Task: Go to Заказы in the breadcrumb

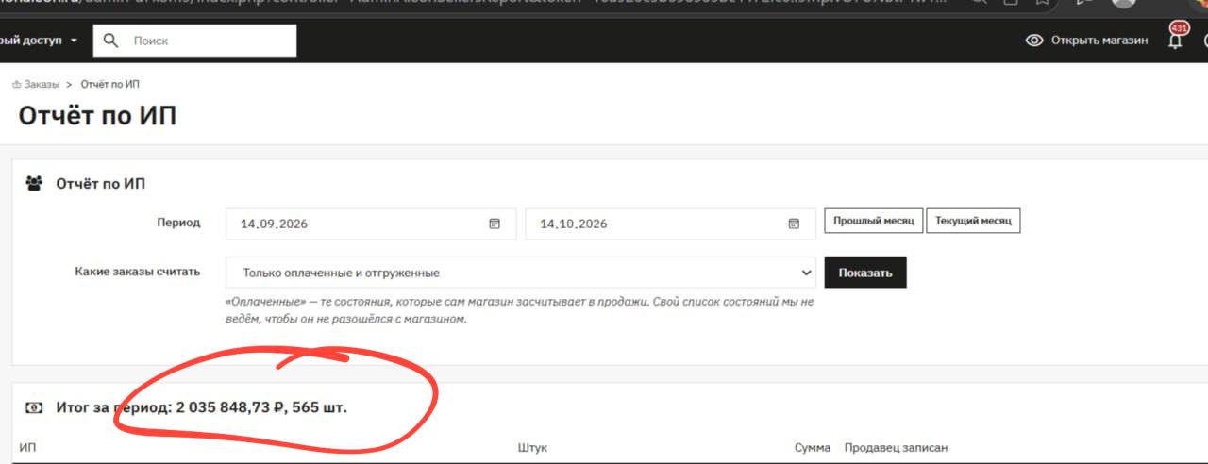Action: (x=42, y=85)
